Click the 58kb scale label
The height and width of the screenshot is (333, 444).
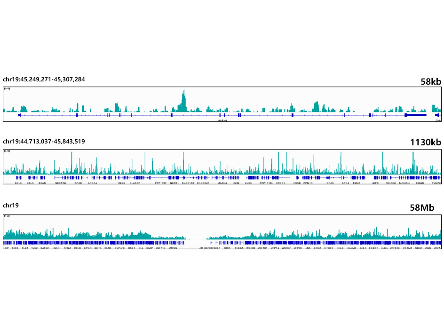tap(431, 81)
